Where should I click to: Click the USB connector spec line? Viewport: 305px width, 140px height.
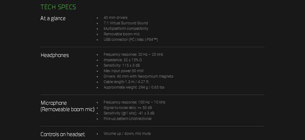pos(131,40)
